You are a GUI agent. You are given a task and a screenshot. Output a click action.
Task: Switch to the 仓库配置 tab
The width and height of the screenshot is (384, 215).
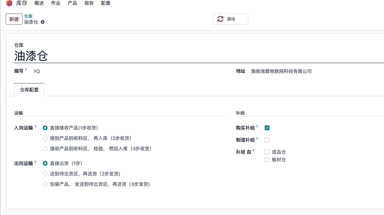29,90
